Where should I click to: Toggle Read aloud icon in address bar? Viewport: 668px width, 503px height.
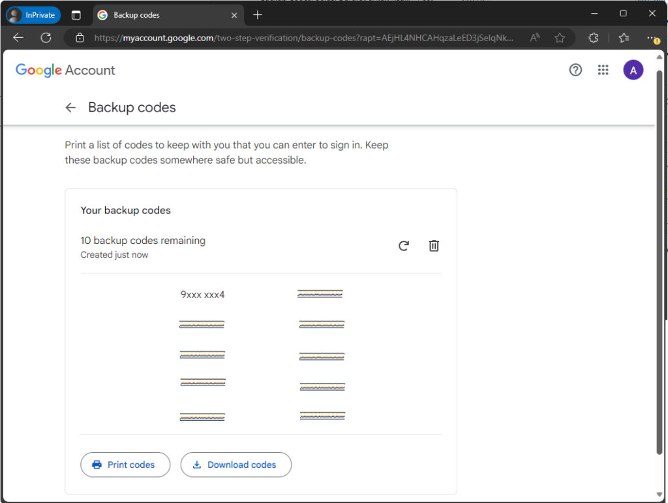[535, 38]
